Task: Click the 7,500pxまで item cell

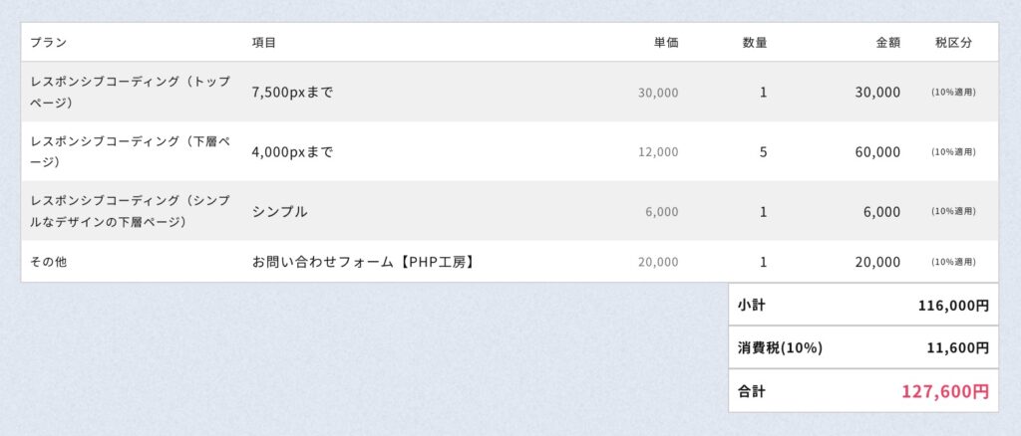Action: 292,93
